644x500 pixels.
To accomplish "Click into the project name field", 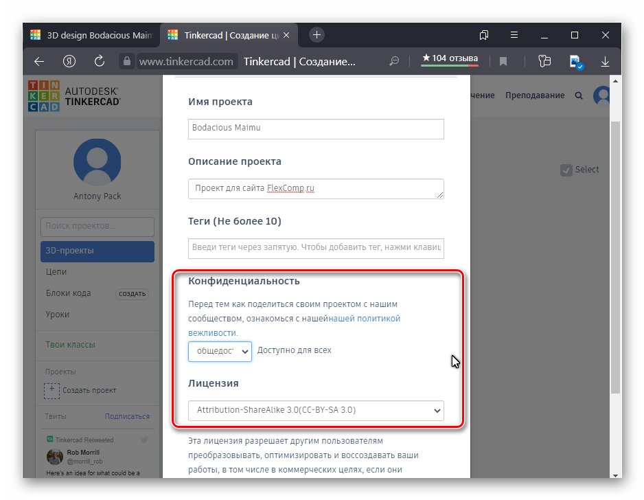I will coord(316,129).
